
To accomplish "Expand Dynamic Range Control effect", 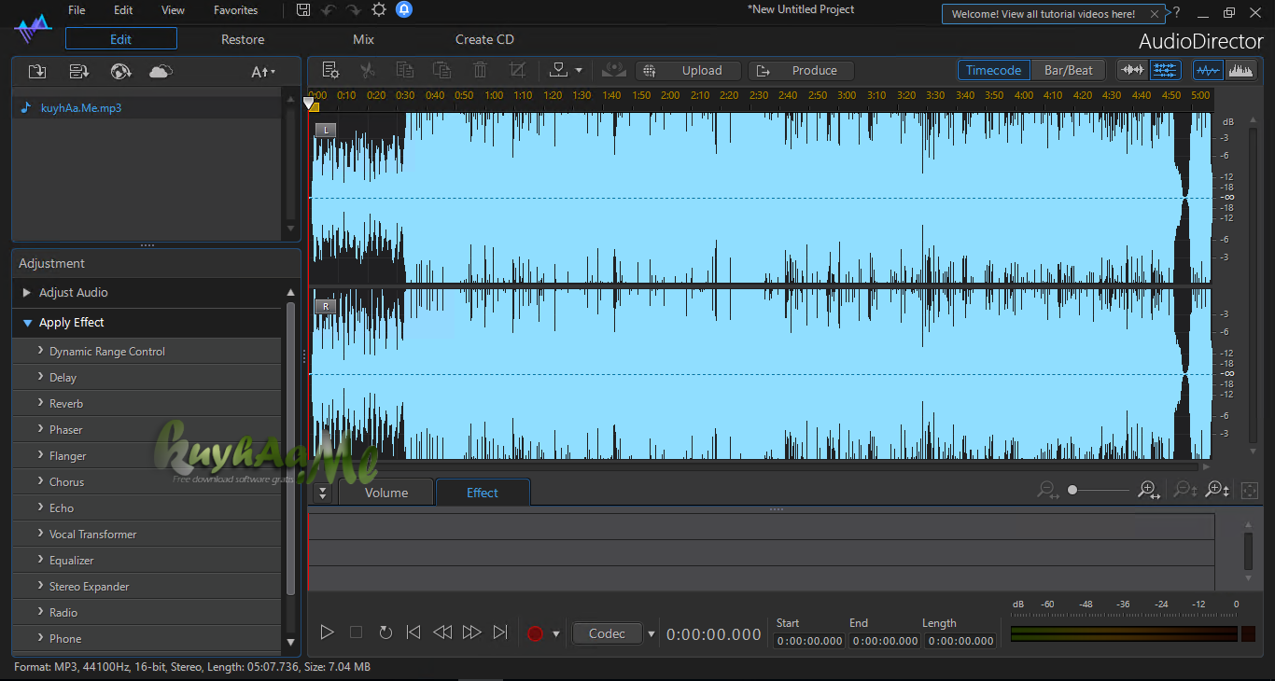I will (x=147, y=352).
